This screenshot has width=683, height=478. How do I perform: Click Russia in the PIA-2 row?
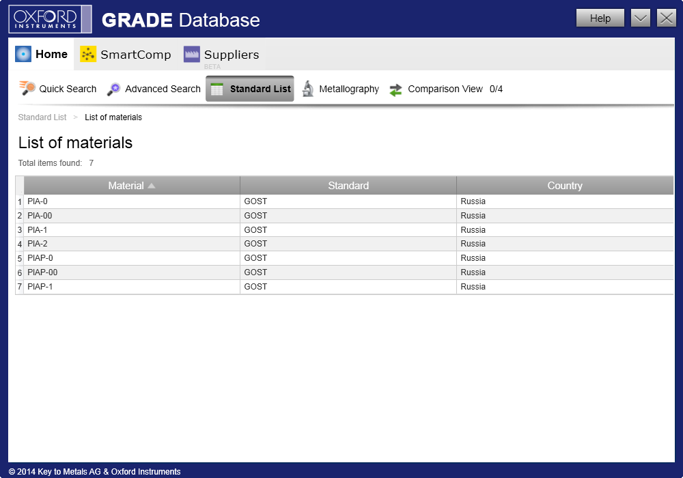coord(473,243)
